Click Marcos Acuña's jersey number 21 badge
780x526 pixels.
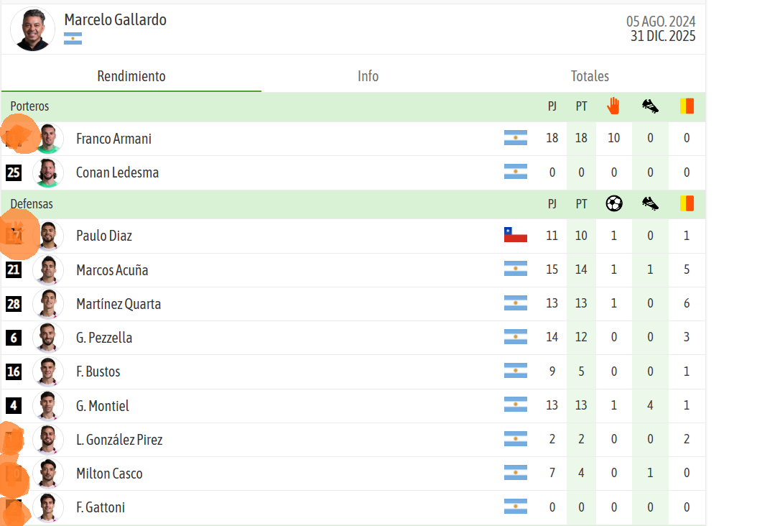[x=14, y=269]
